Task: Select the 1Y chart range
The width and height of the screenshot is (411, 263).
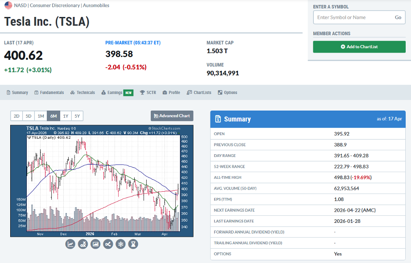Action: tap(66, 116)
